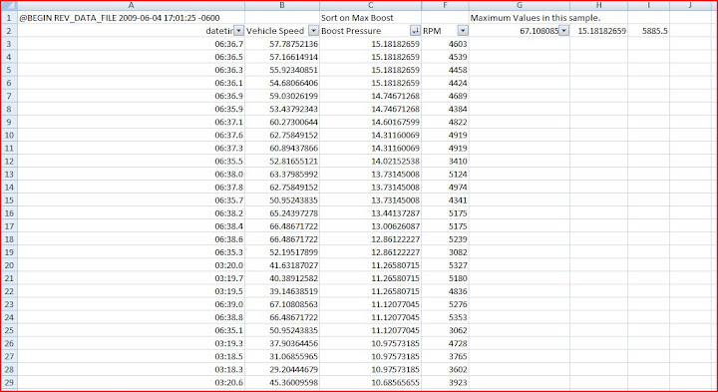Open the Boost Pressure sort filter button
Image resolution: width=718 pixels, height=392 pixels.
point(415,31)
